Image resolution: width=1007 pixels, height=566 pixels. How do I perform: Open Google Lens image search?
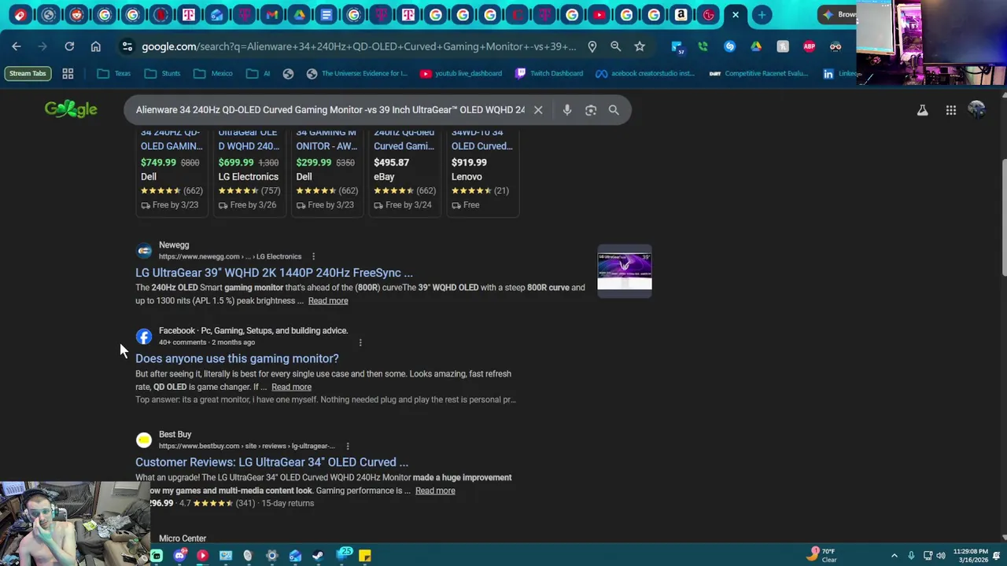coord(591,110)
